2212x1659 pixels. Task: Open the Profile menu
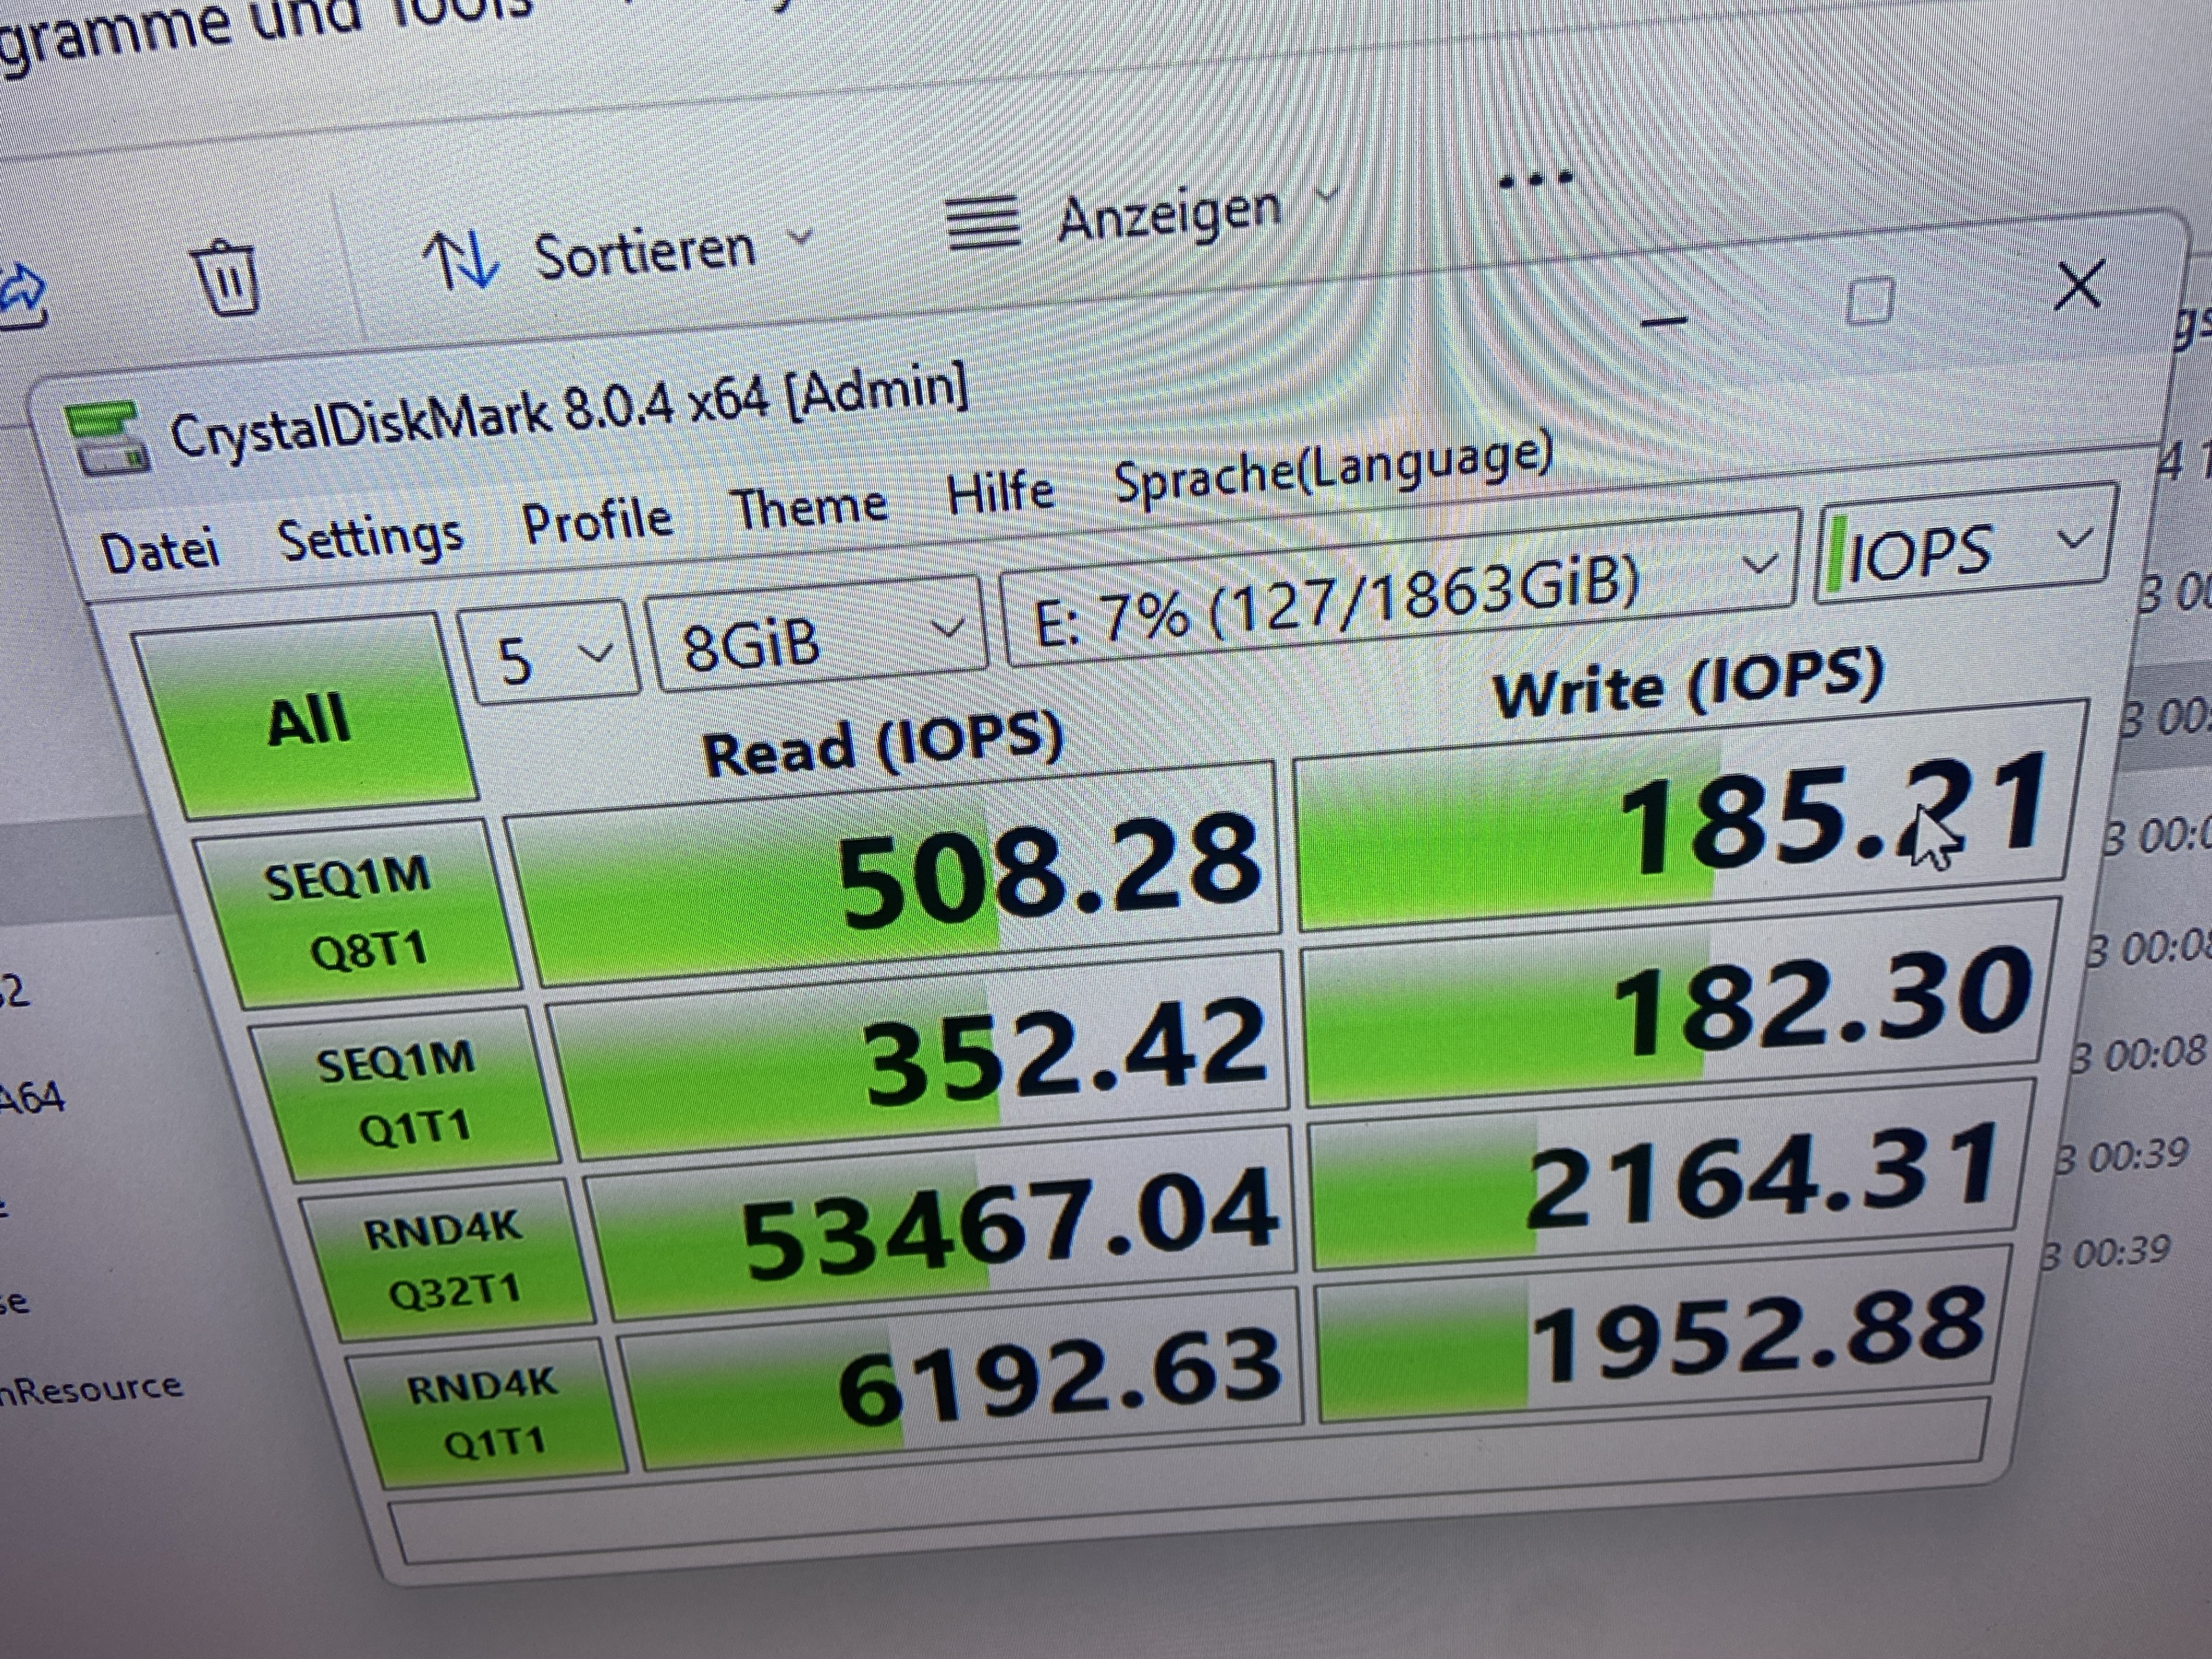pos(597,522)
